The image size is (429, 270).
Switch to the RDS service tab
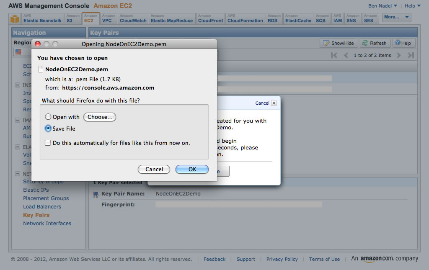click(274, 19)
